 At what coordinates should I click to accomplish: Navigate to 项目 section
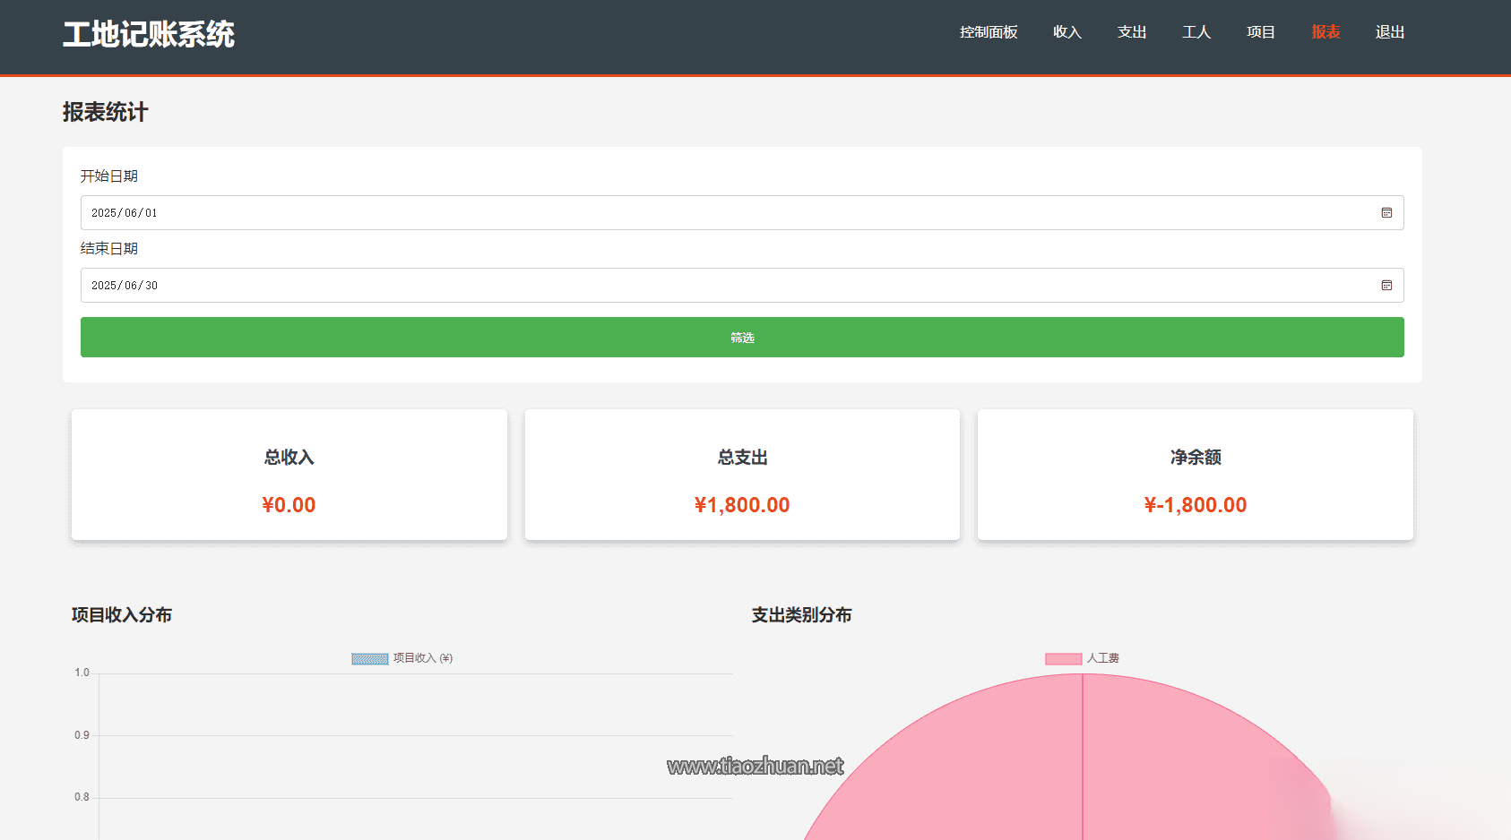click(x=1261, y=32)
